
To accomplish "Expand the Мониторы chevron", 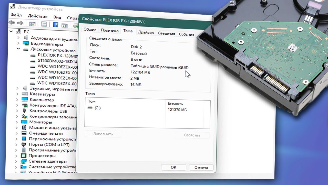I will tap(17, 122).
